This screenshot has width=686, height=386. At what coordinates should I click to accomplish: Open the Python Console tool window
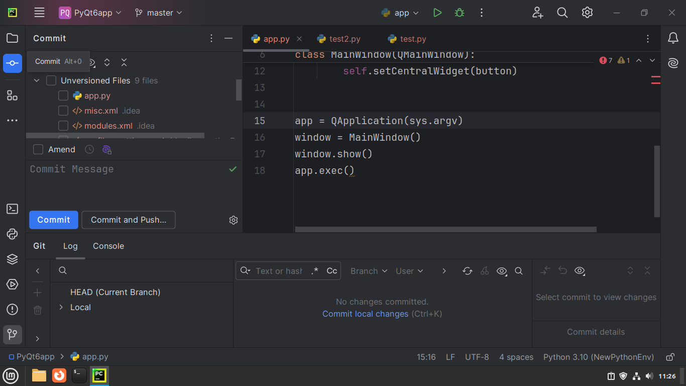pos(13,234)
